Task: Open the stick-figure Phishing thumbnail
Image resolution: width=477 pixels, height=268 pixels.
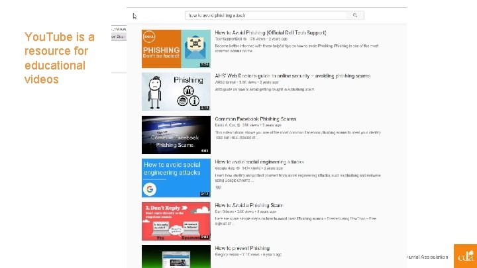Action: (176, 92)
